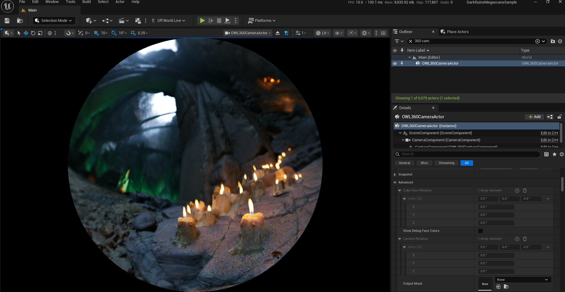Image resolution: width=565 pixels, height=292 pixels.
Task: Open the Off World Live menu
Action: click(x=169, y=21)
